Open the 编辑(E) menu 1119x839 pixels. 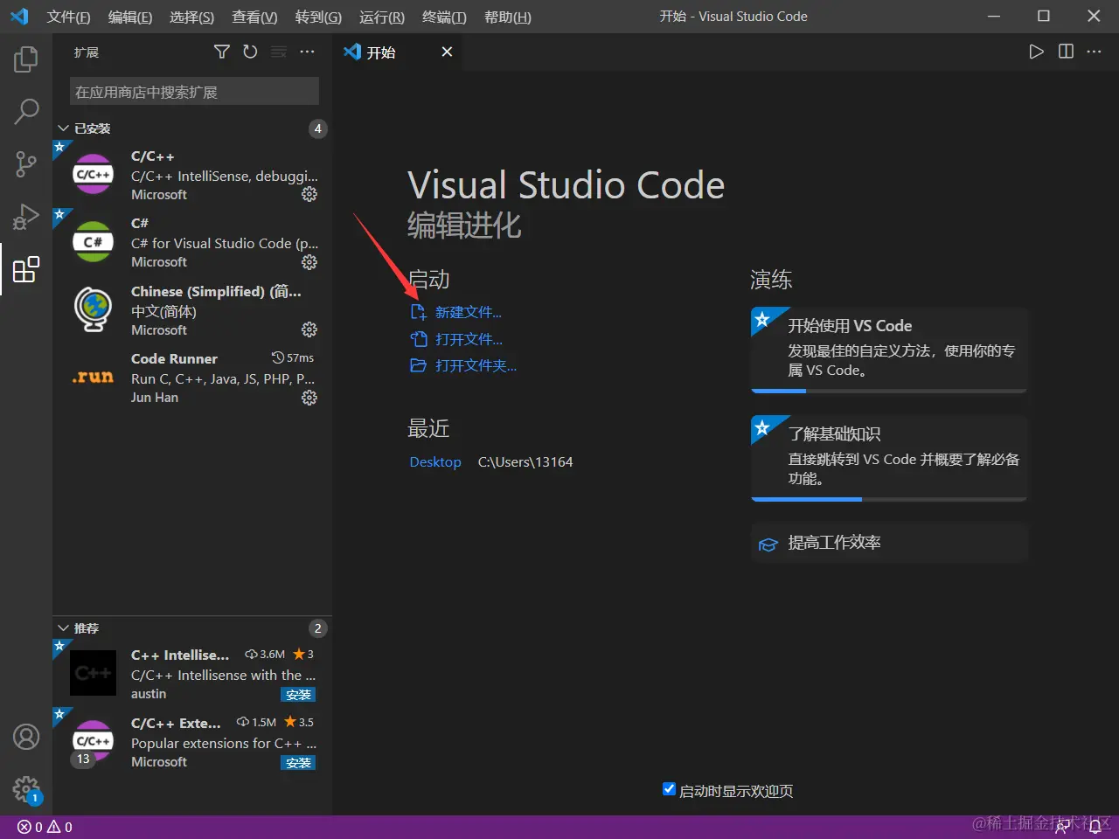(x=130, y=17)
